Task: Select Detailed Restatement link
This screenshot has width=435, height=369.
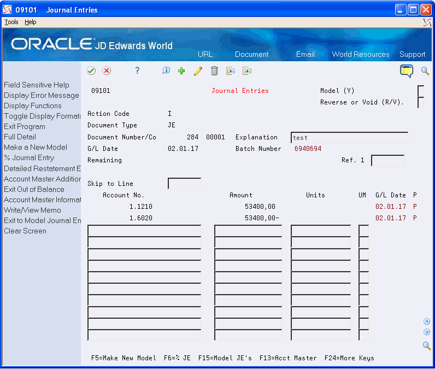Action: [42, 168]
